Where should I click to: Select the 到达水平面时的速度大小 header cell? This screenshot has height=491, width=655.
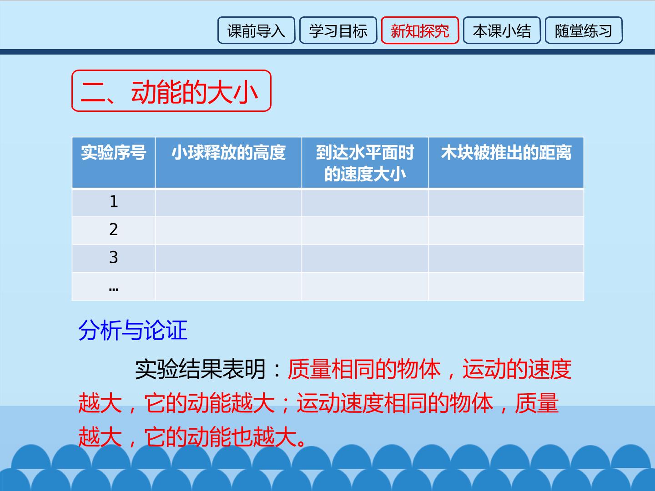[x=365, y=162]
